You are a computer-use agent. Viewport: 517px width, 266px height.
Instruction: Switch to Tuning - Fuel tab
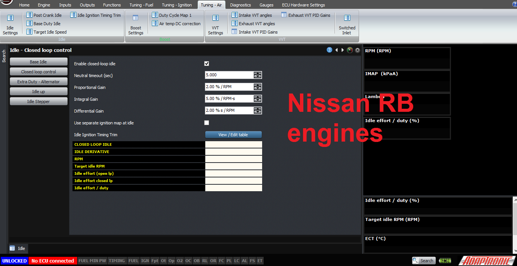[x=141, y=5]
